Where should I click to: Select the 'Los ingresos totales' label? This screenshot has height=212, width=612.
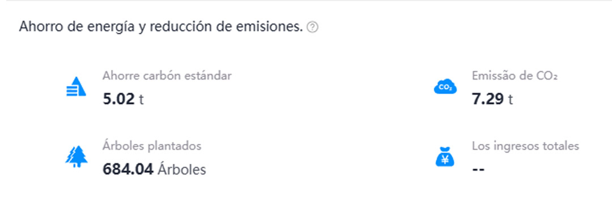[525, 146]
